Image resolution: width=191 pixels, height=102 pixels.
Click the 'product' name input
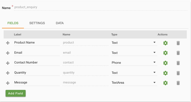tap(86, 43)
